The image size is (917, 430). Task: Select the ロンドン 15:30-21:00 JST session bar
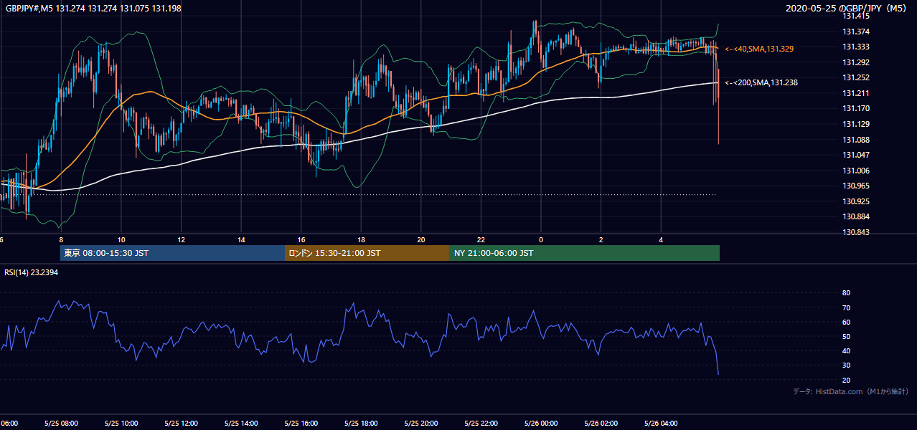[367, 253]
